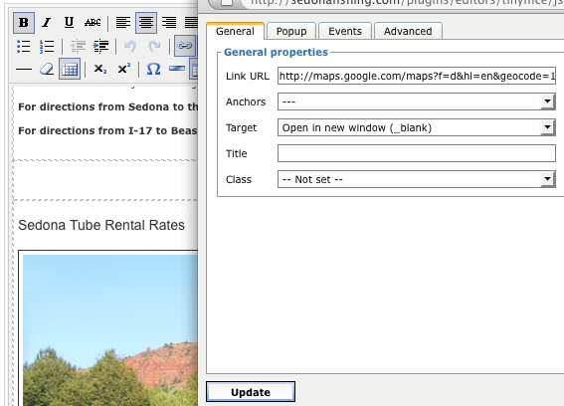Toggle bold formatting in the editor
Image resolution: width=564 pixels, height=406 pixels.
point(24,23)
